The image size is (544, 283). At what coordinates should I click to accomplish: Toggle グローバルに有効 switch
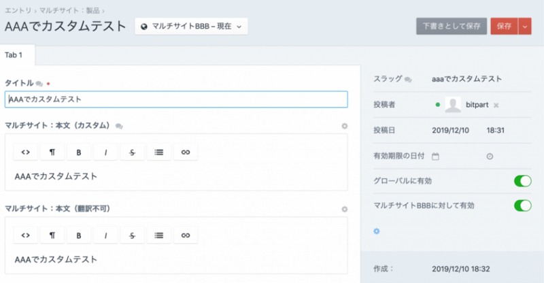(522, 181)
